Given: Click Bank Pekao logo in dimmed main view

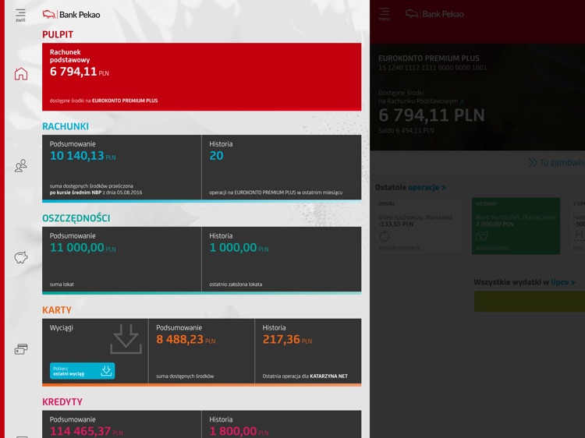Looking at the screenshot, I should 434,14.
